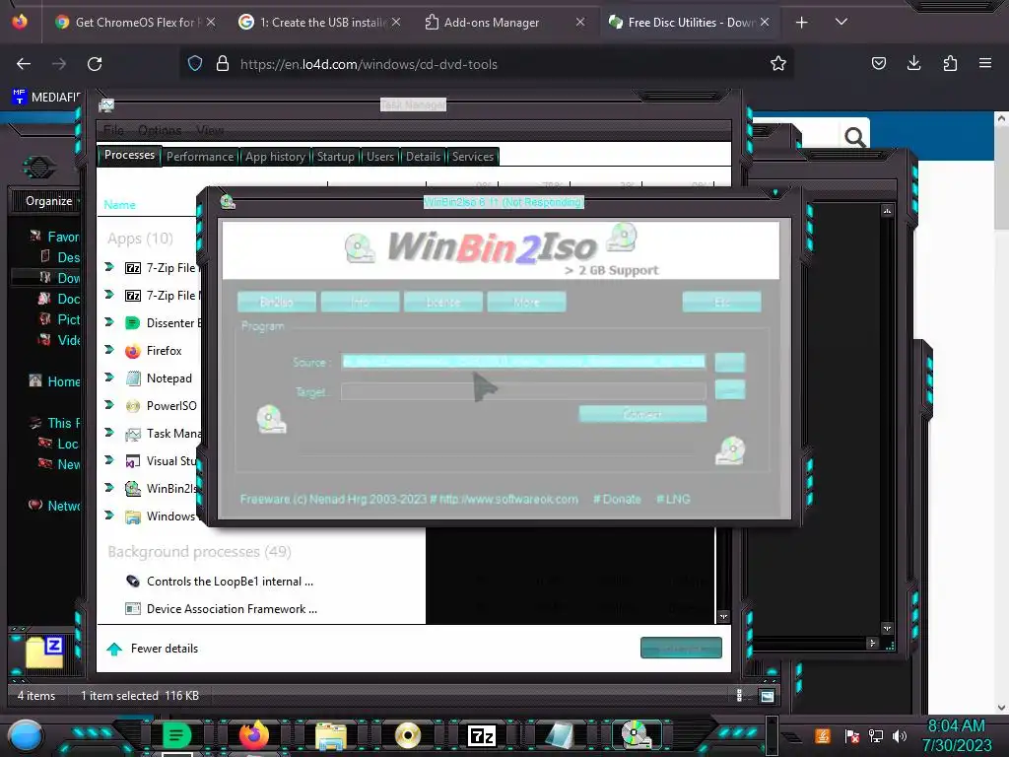
Task: Expand the Windows Explorer process row
Action: [109, 516]
